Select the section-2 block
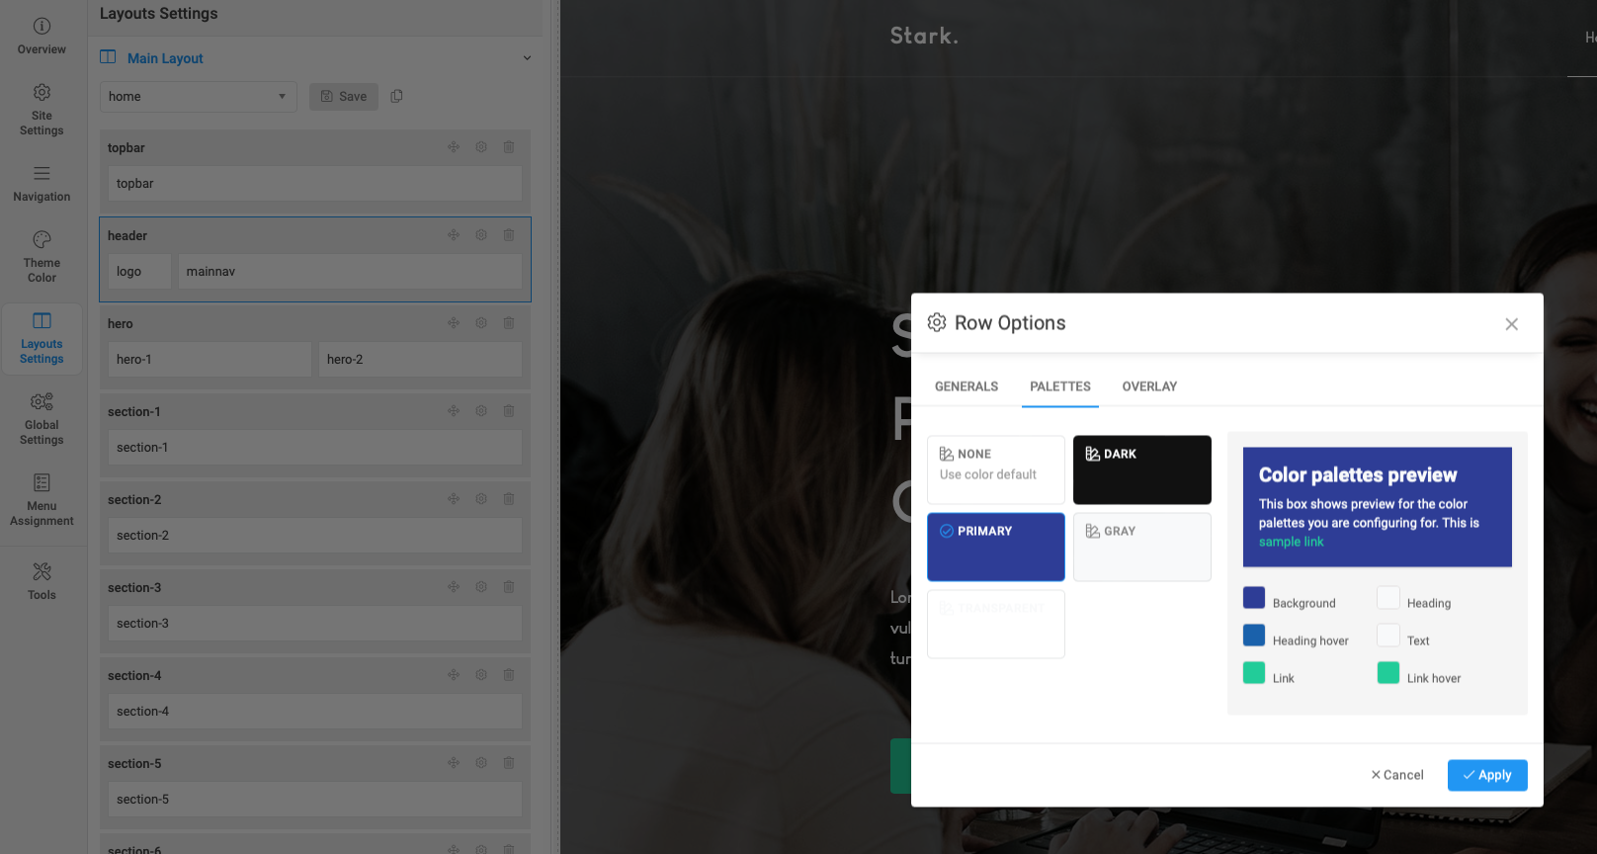The height and width of the screenshot is (854, 1597). coord(315,536)
